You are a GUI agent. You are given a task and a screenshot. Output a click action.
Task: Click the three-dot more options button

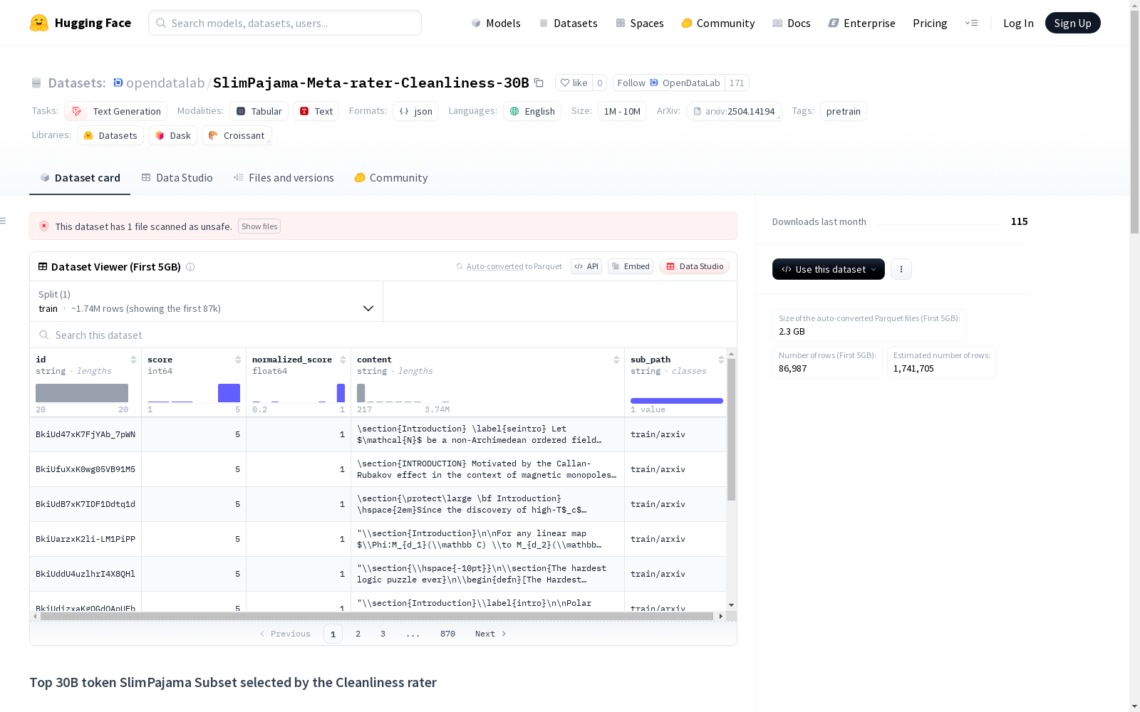coord(901,269)
